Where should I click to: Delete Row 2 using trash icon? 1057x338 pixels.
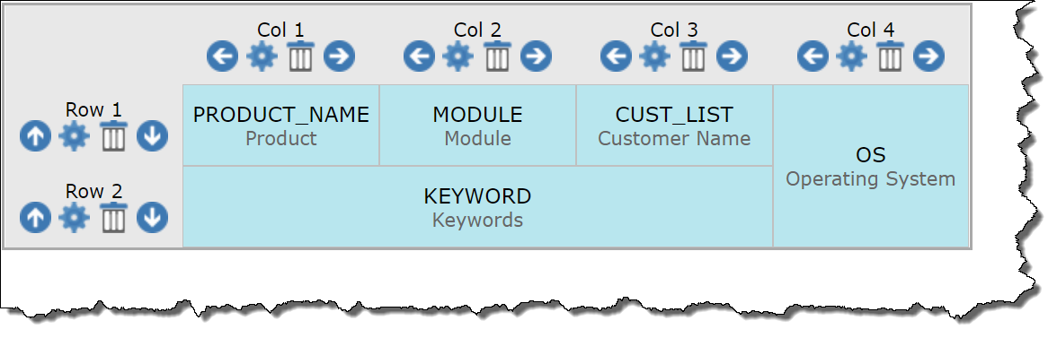[x=113, y=217]
